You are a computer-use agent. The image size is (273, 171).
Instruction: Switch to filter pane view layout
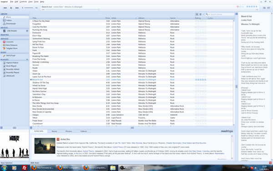click(200, 14)
